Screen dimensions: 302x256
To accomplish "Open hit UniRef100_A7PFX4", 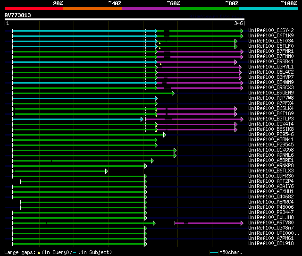I will pos(271,103).
